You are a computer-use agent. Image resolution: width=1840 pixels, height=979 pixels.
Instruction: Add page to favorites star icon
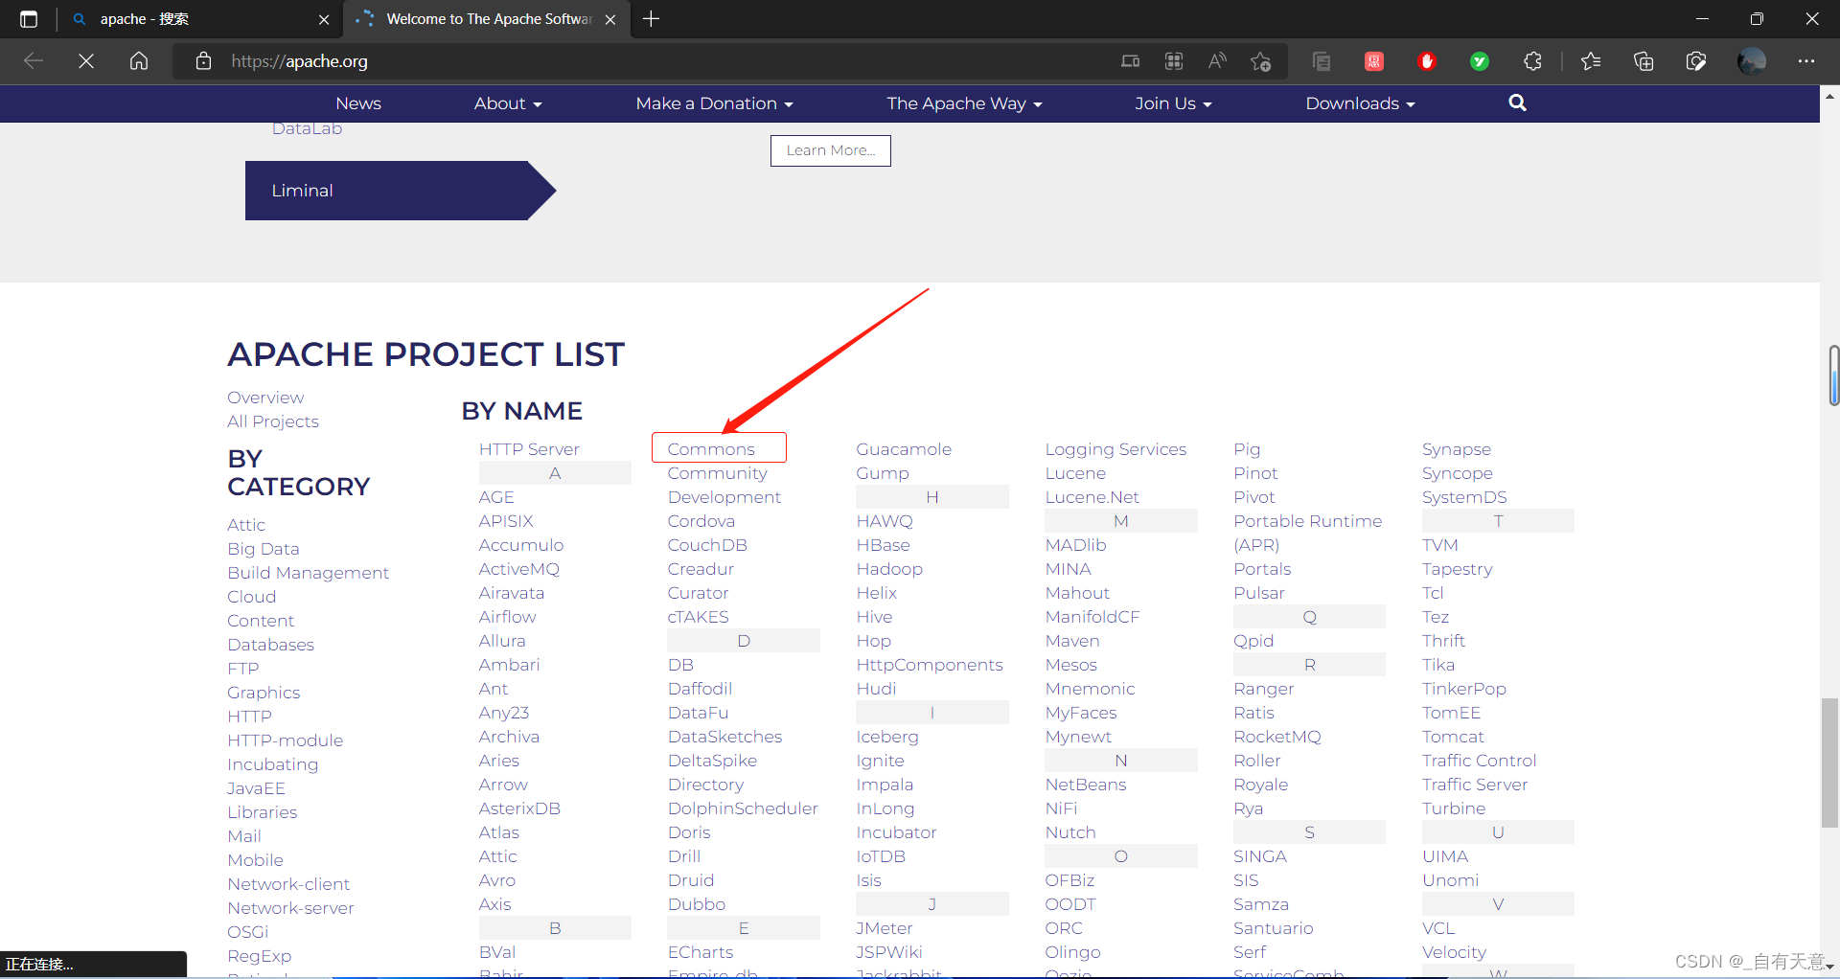1261,61
